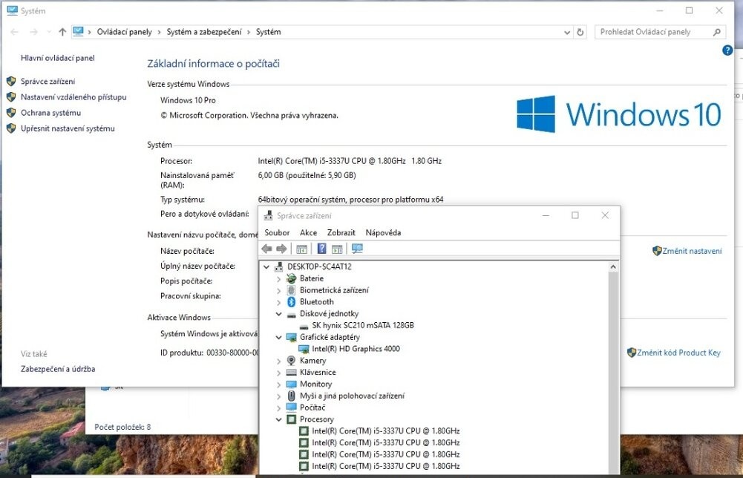This screenshot has height=478, width=743.
Task: Open the Zobrazit menu
Action: coord(341,232)
